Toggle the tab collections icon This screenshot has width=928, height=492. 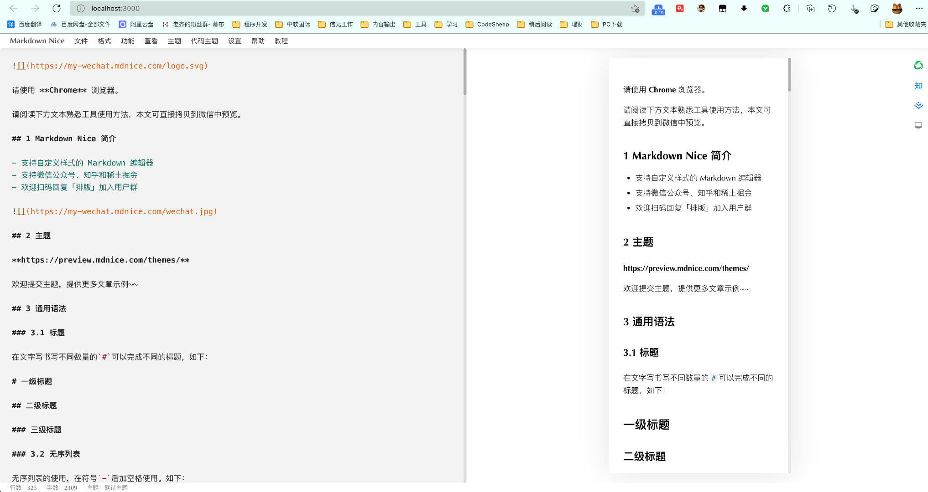click(810, 8)
